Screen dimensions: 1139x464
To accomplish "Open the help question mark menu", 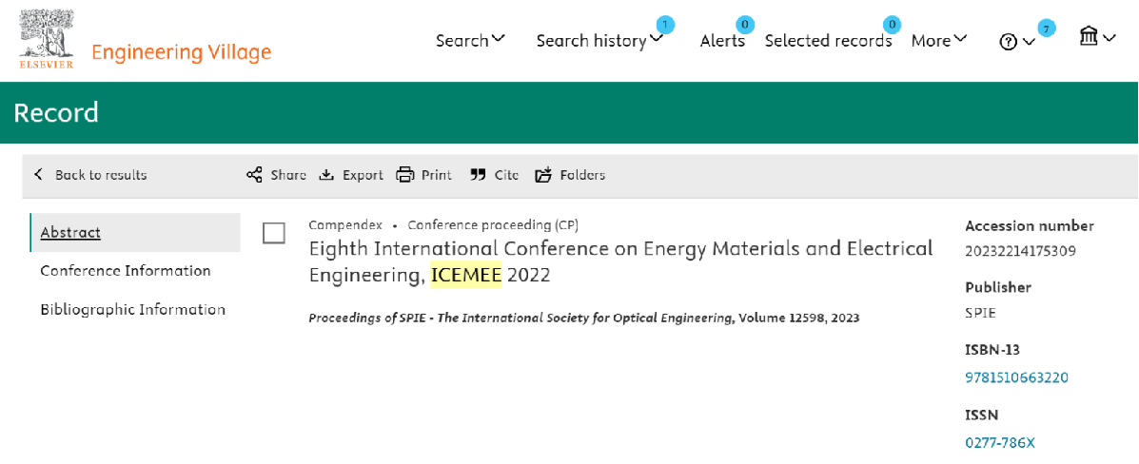I will click(x=1017, y=42).
